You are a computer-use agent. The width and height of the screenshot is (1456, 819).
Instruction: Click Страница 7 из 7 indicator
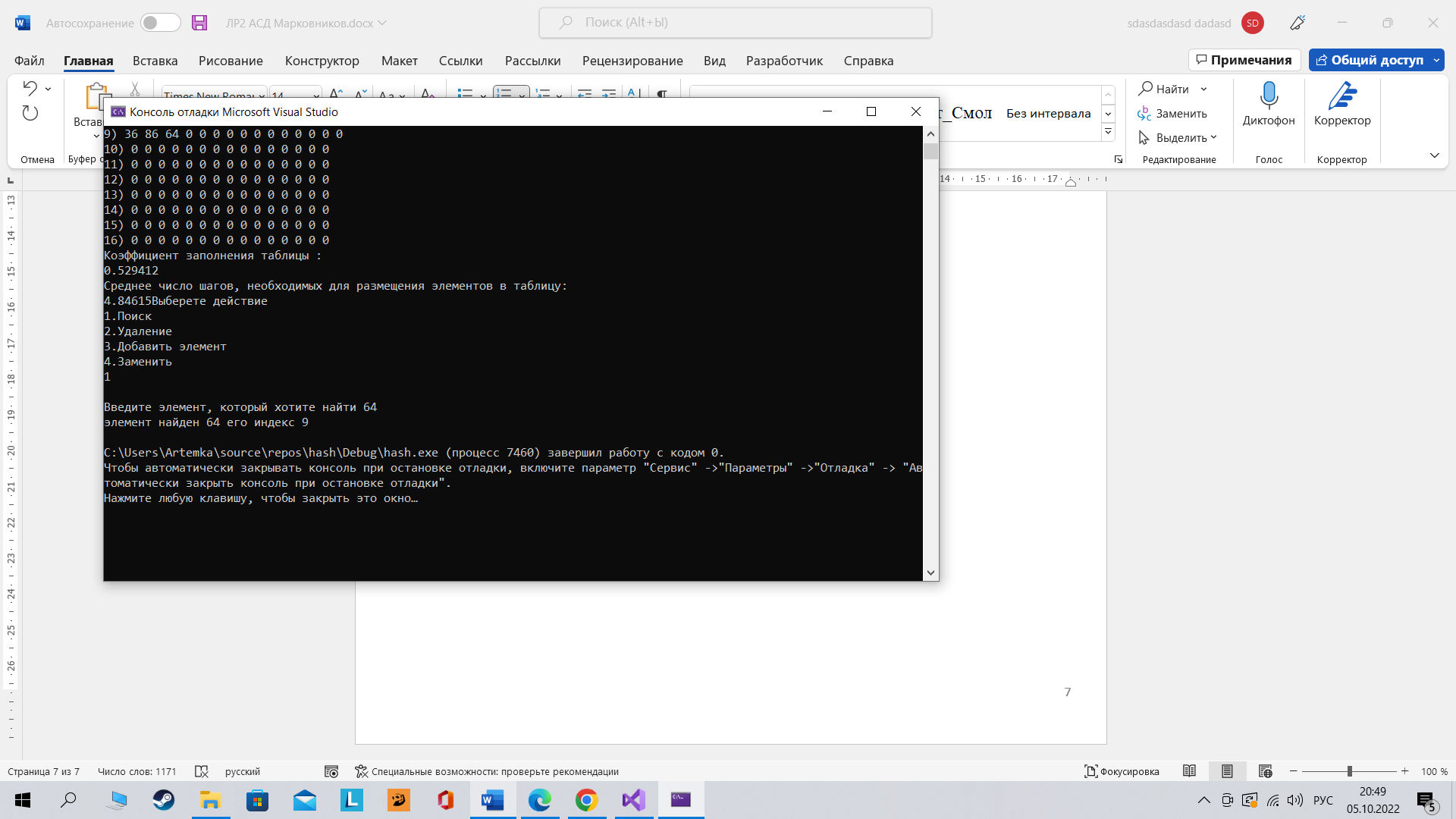pos(43,771)
